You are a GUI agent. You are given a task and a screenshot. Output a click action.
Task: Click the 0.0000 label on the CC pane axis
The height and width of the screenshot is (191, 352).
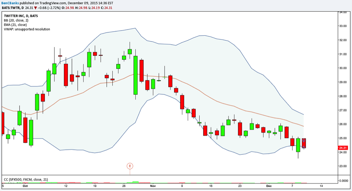tap(344, 181)
